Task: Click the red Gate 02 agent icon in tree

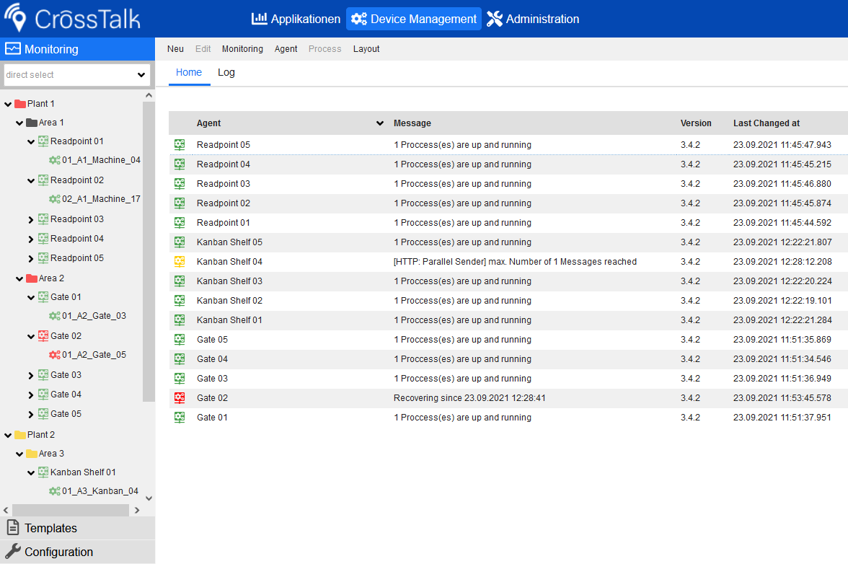Action: pyautogui.click(x=43, y=335)
